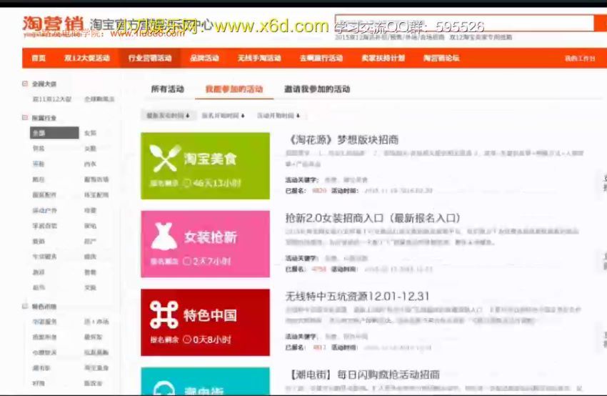Switch to 邀请我参加的活动 tab

coord(316,89)
